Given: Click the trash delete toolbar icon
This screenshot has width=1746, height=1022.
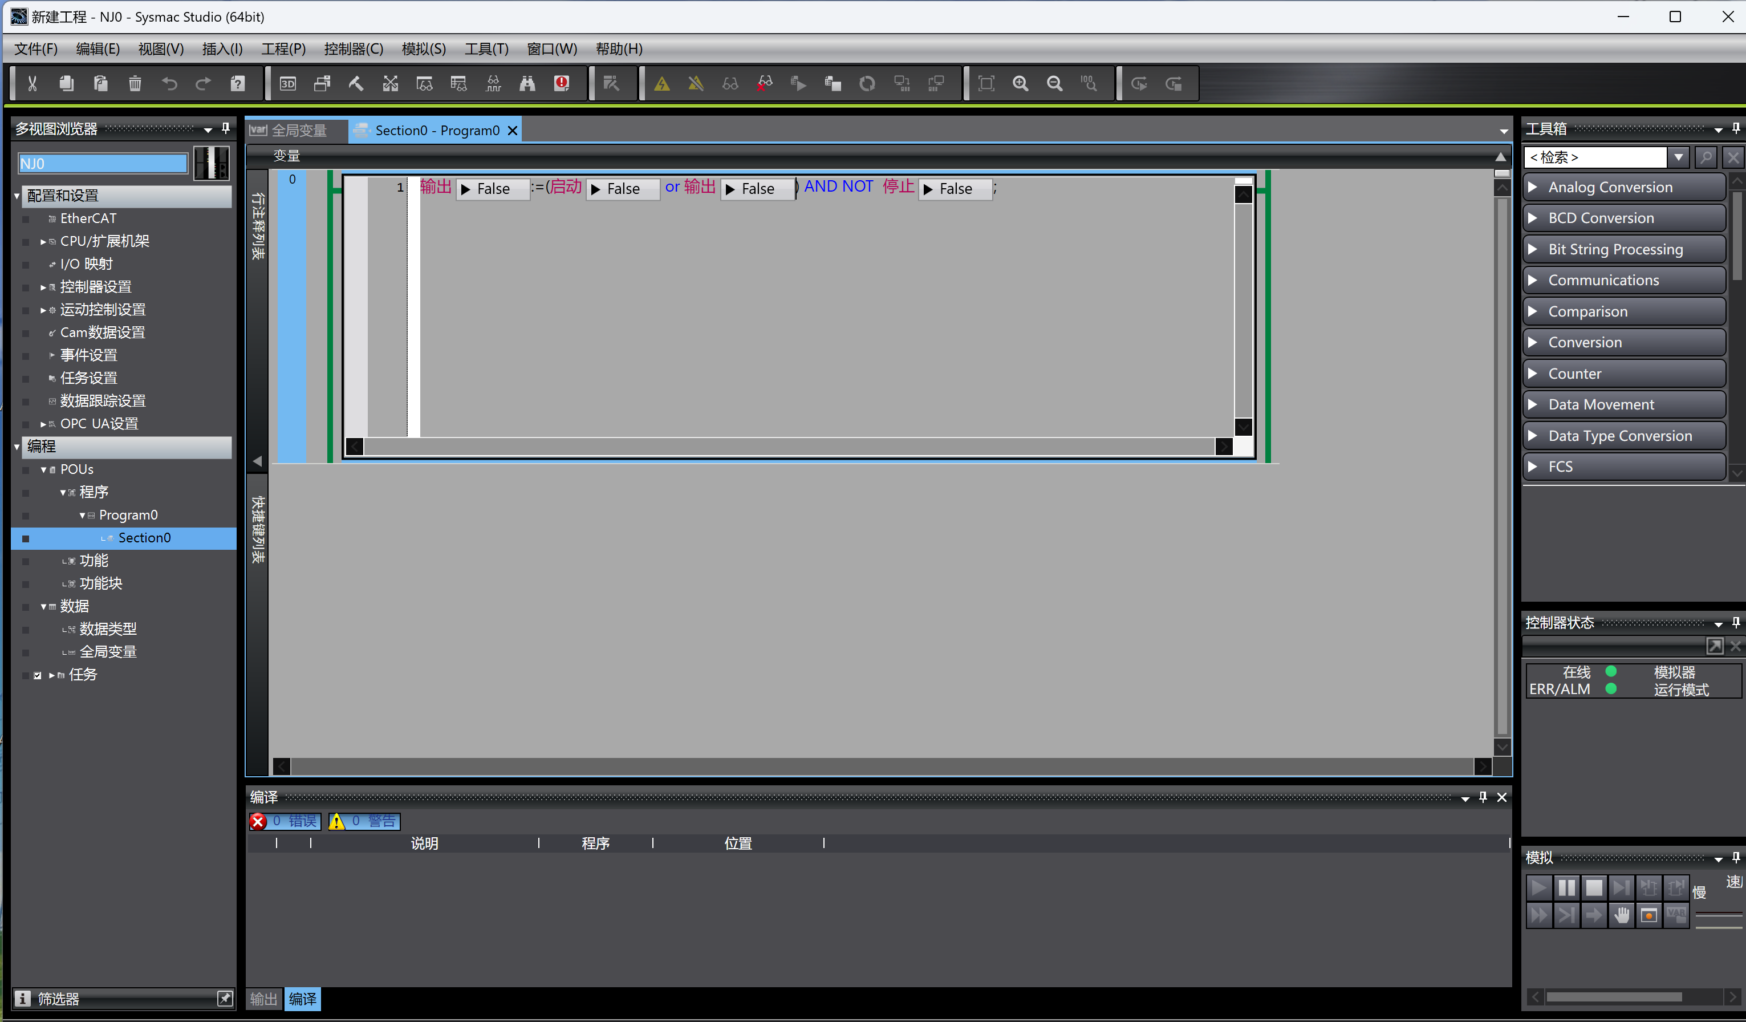Looking at the screenshot, I should pyautogui.click(x=135, y=84).
